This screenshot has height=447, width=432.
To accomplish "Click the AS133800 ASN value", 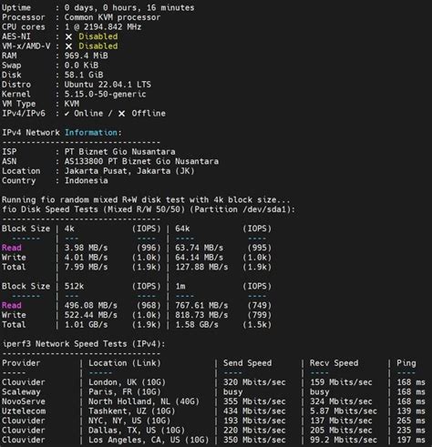I will pyautogui.click(x=84, y=161).
